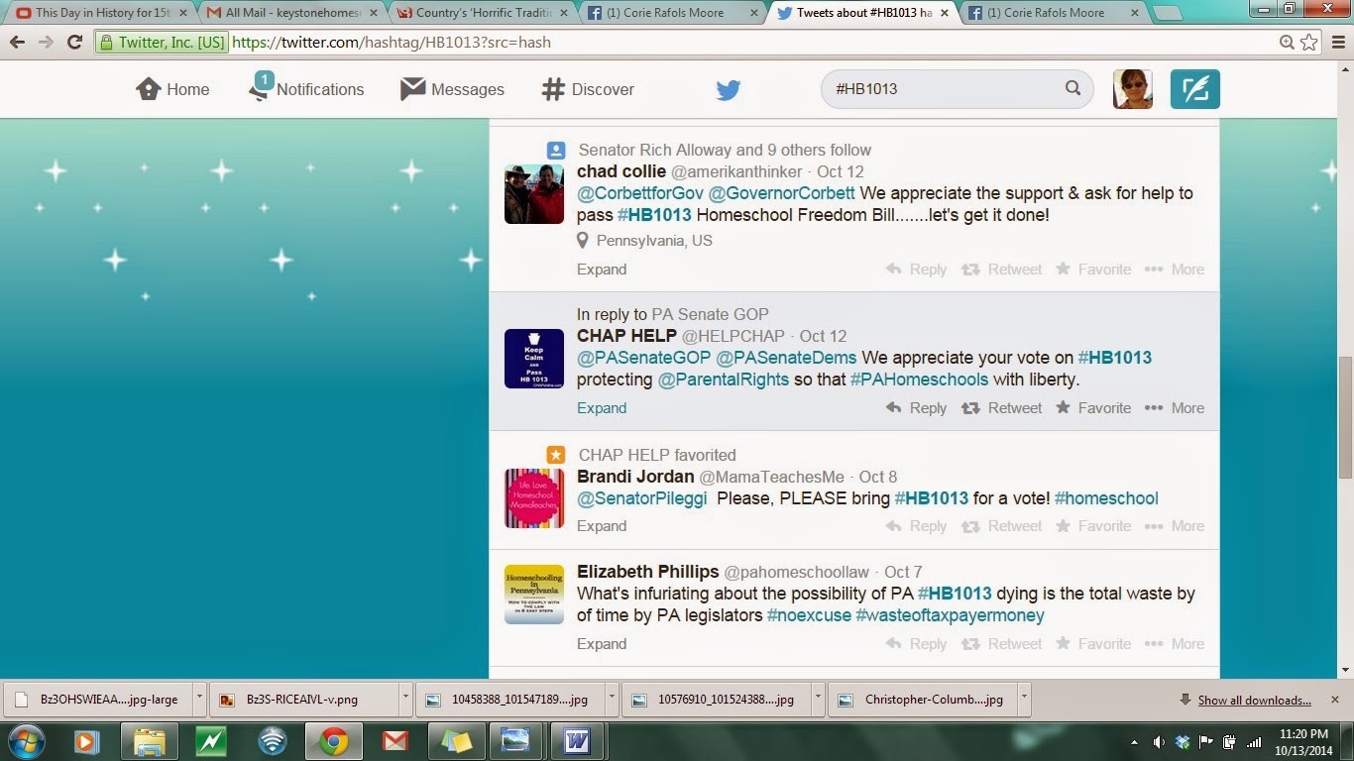This screenshot has width=1354, height=761.
Task: Open the Compose new Tweet button
Action: [x=1195, y=89]
